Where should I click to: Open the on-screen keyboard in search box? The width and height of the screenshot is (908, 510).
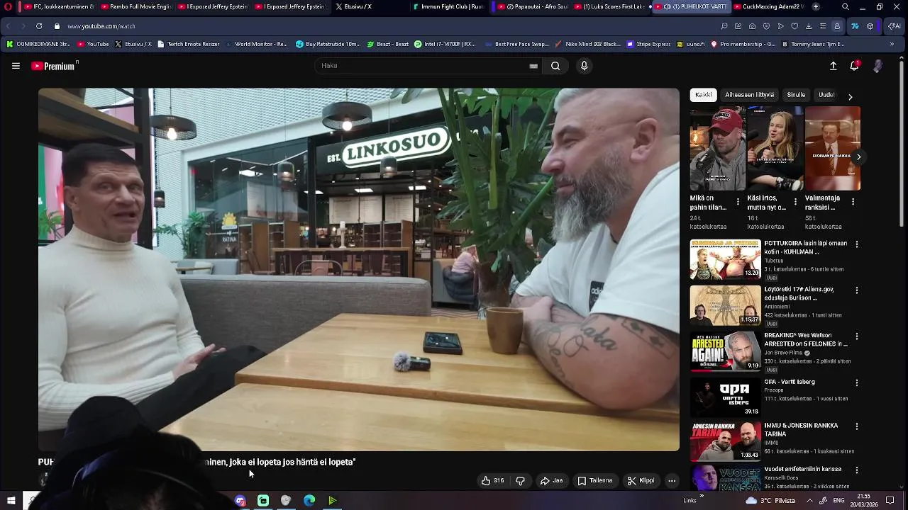[533, 66]
